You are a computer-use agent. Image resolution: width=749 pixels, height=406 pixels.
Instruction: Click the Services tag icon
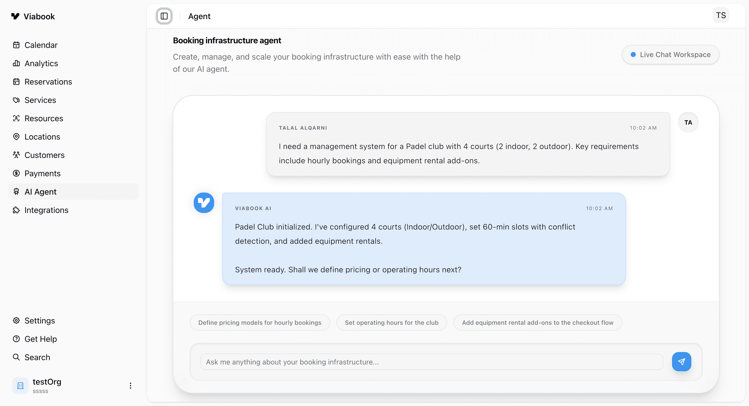(x=16, y=100)
